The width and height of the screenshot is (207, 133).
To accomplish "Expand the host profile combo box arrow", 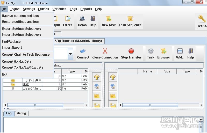I will 70,54.
